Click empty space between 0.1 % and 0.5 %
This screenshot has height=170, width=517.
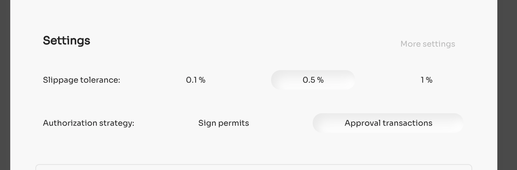coord(254,80)
